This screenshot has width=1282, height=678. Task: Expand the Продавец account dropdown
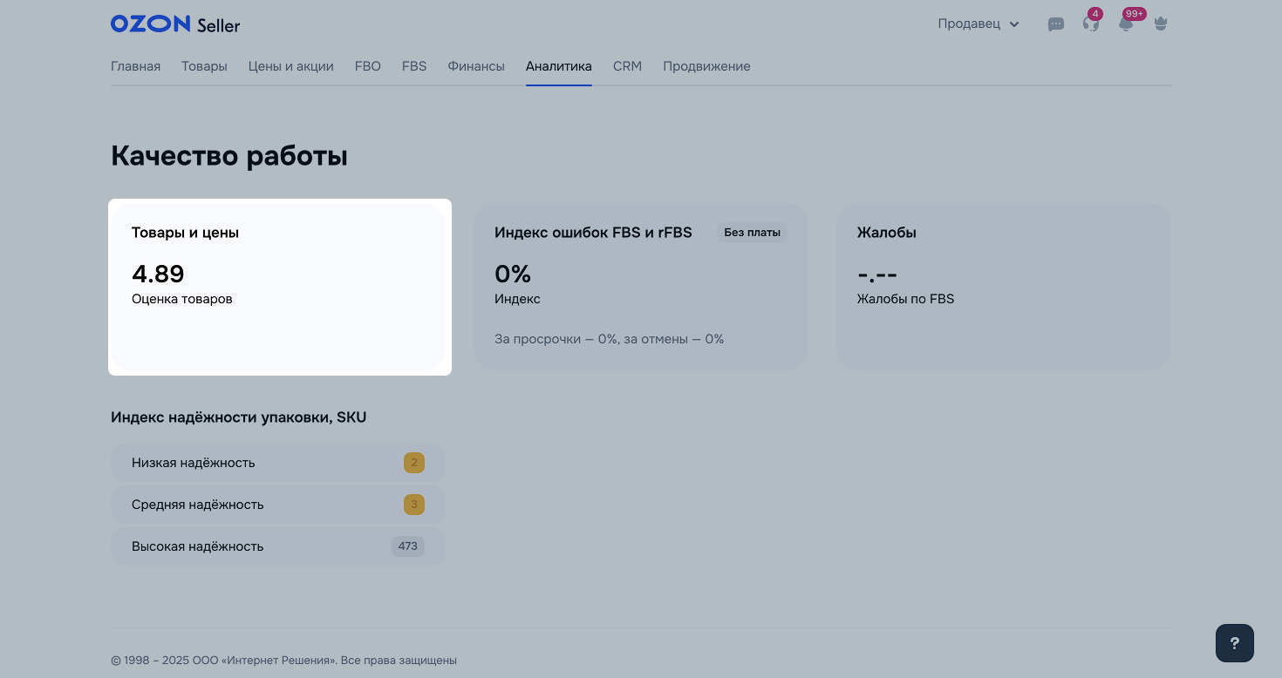click(x=979, y=24)
